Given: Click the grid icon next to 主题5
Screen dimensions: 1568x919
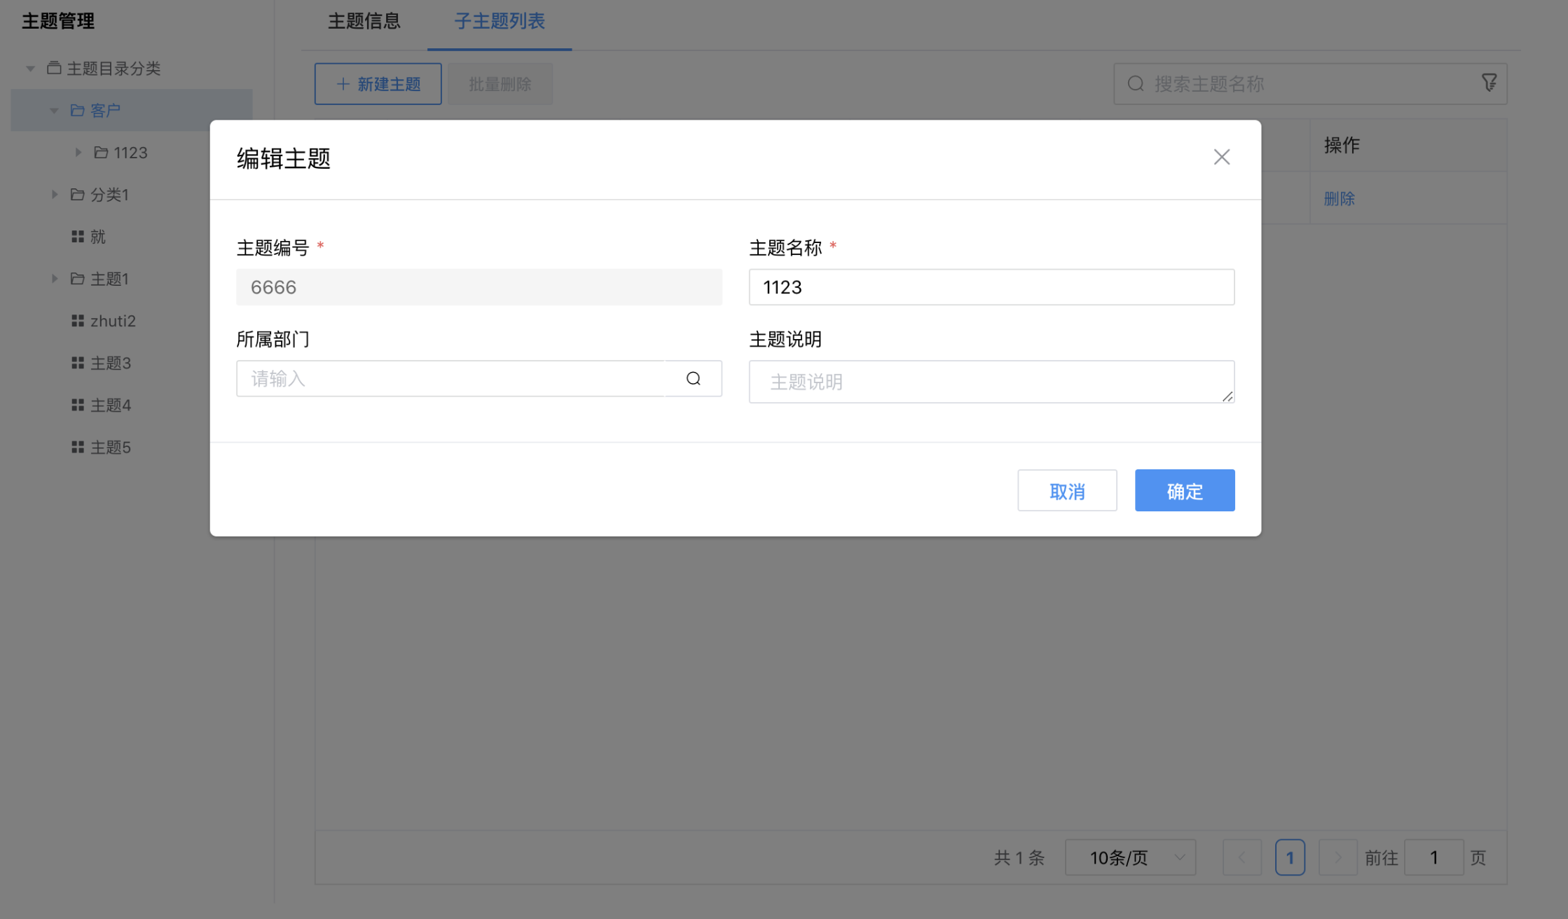Looking at the screenshot, I should tap(78, 447).
